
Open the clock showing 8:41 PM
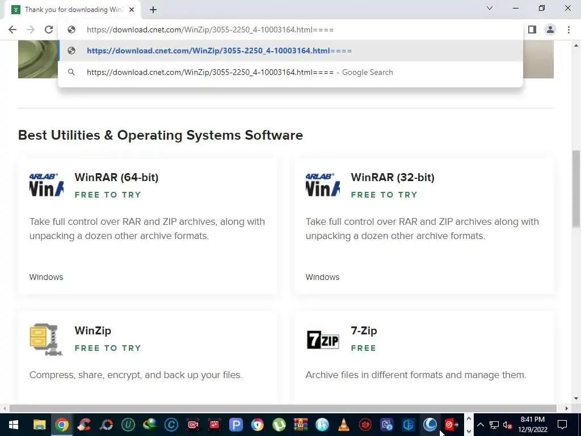pos(532,425)
